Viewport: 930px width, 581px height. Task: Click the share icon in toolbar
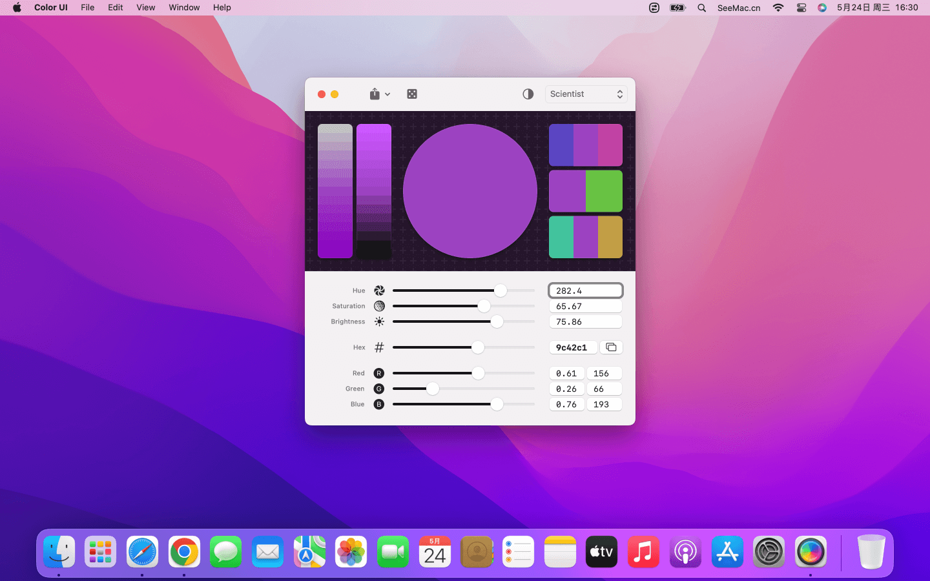point(375,94)
